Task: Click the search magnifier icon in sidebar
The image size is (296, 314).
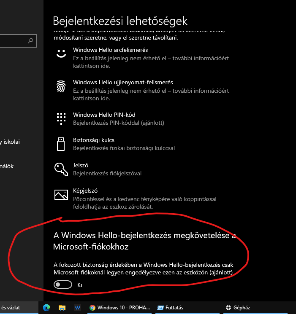Action: click(30, 41)
